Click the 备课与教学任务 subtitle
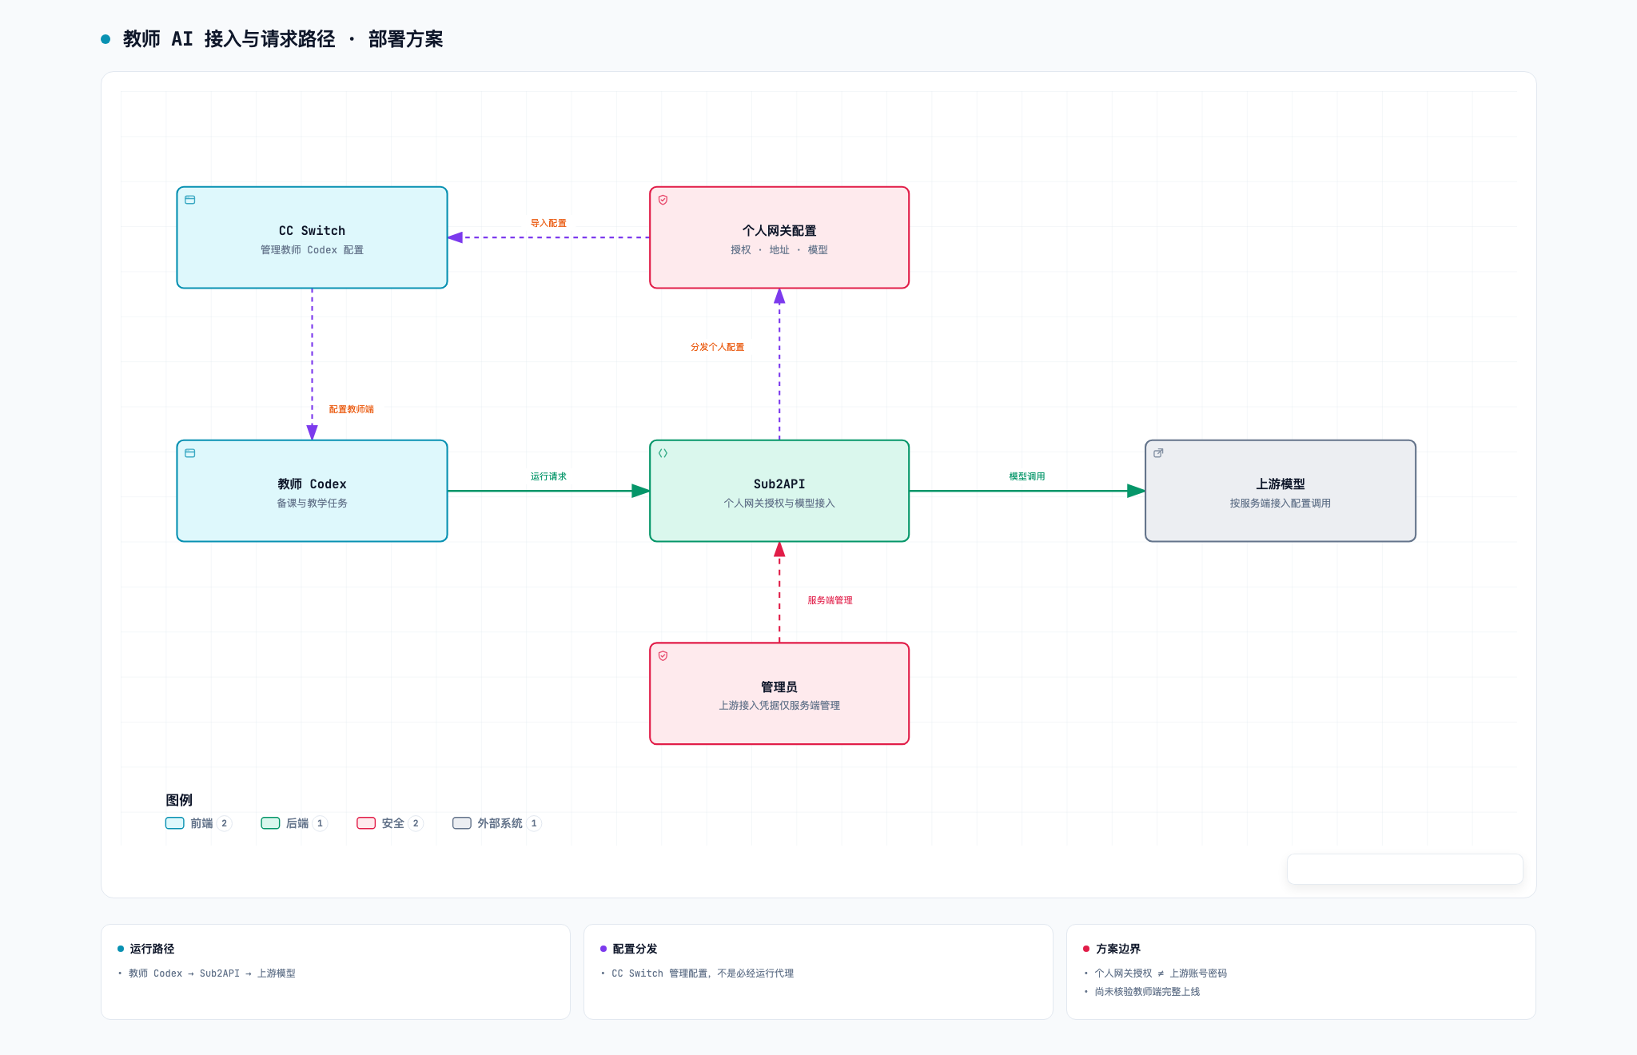The image size is (1637, 1055). (x=312, y=504)
